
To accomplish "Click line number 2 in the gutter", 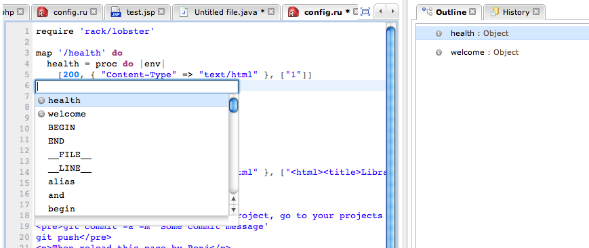I will tap(26, 42).
